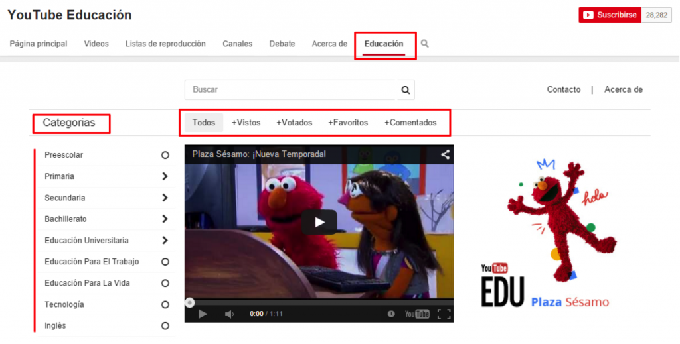Expand the Secundaria category chevron
Viewport: 680px width, 344px height.
click(165, 198)
